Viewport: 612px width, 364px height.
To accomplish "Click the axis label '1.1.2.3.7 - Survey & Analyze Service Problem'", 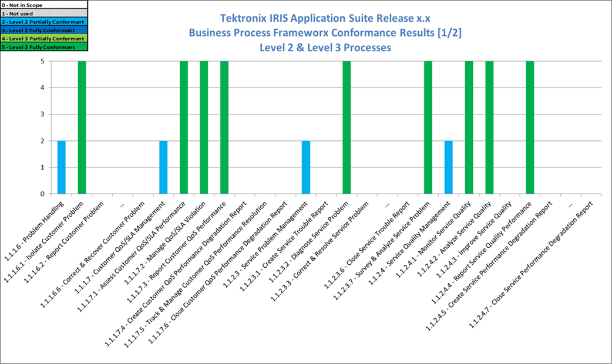I will pos(382,251).
